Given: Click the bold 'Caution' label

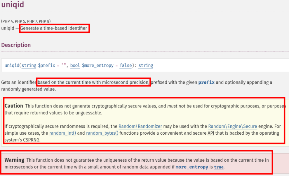Looking at the screenshot, I should [14, 106].
